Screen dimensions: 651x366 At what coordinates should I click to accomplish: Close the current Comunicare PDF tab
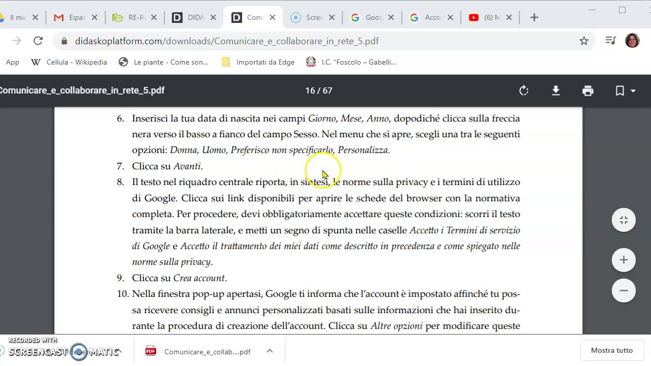coord(272,17)
